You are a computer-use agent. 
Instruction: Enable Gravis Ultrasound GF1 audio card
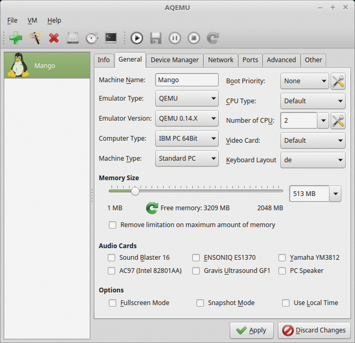196,271
